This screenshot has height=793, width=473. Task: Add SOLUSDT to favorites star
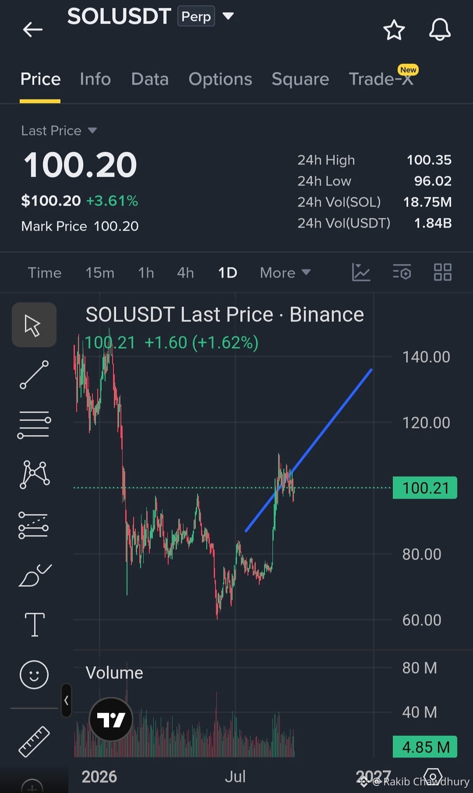394,30
